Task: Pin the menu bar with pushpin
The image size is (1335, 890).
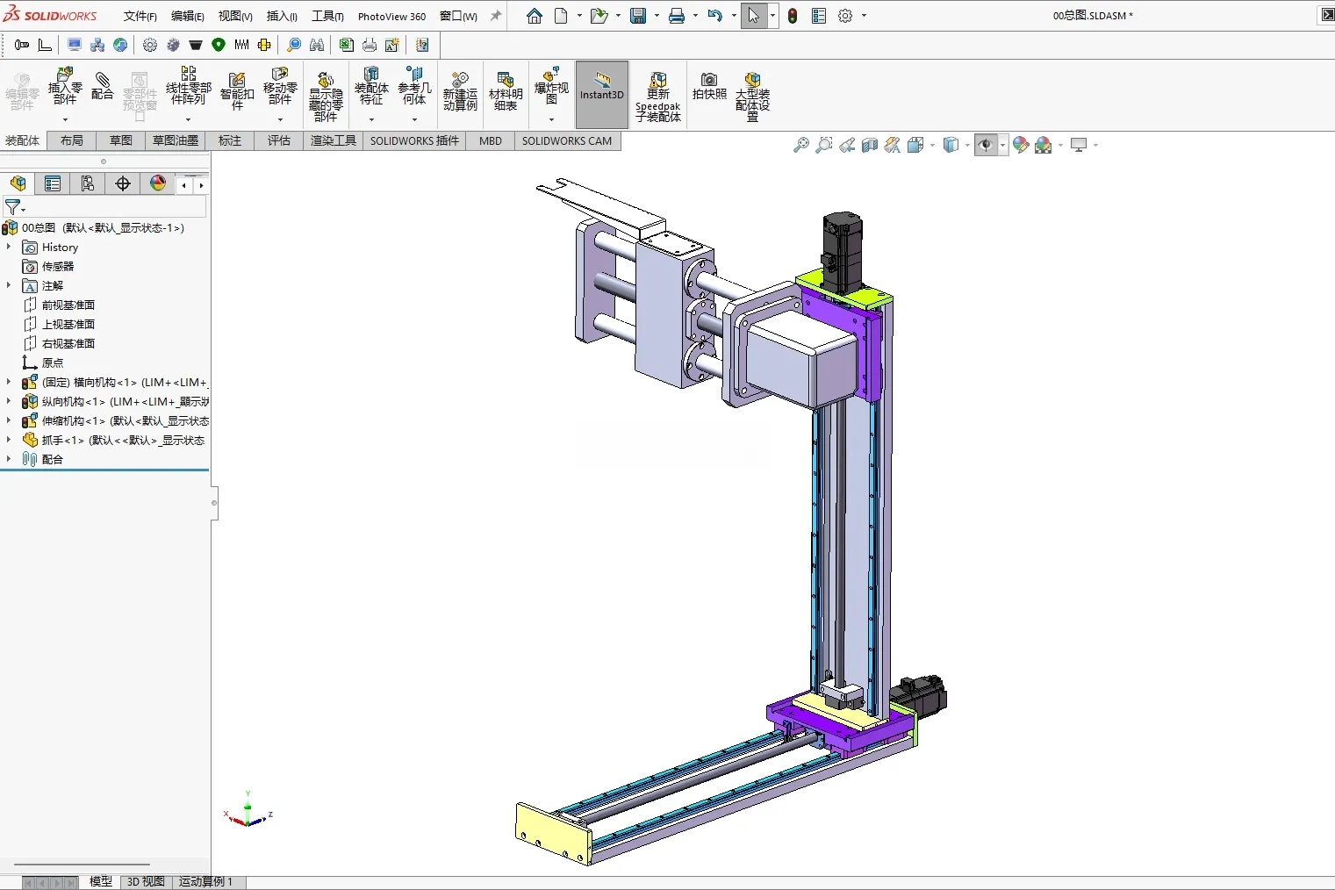Action: 496,16
